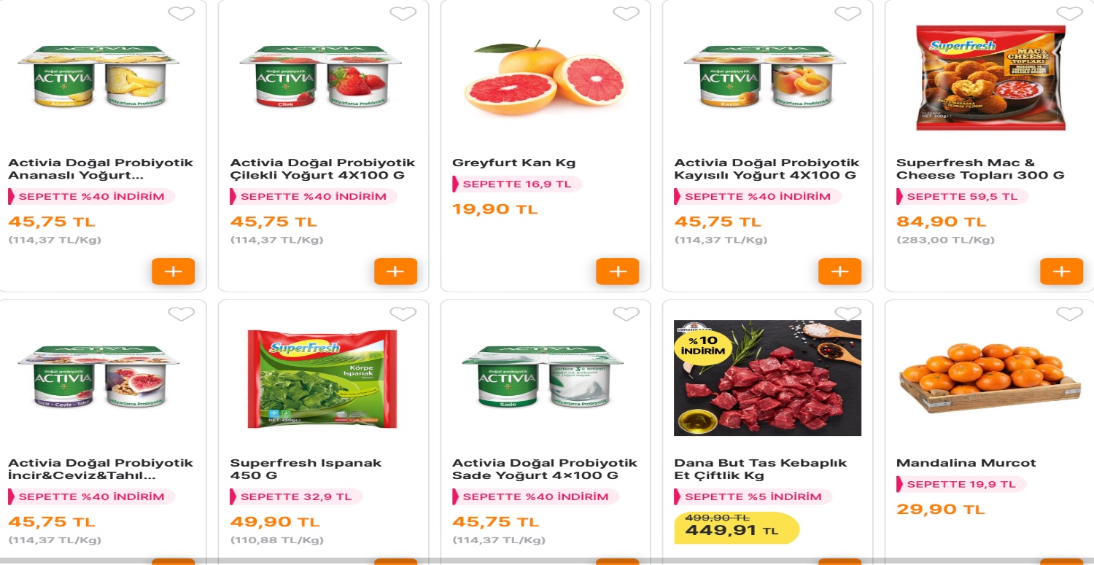Favorite the Activia Ananaslı Yoğurt with heart icon
The width and height of the screenshot is (1094, 565).
click(x=181, y=14)
